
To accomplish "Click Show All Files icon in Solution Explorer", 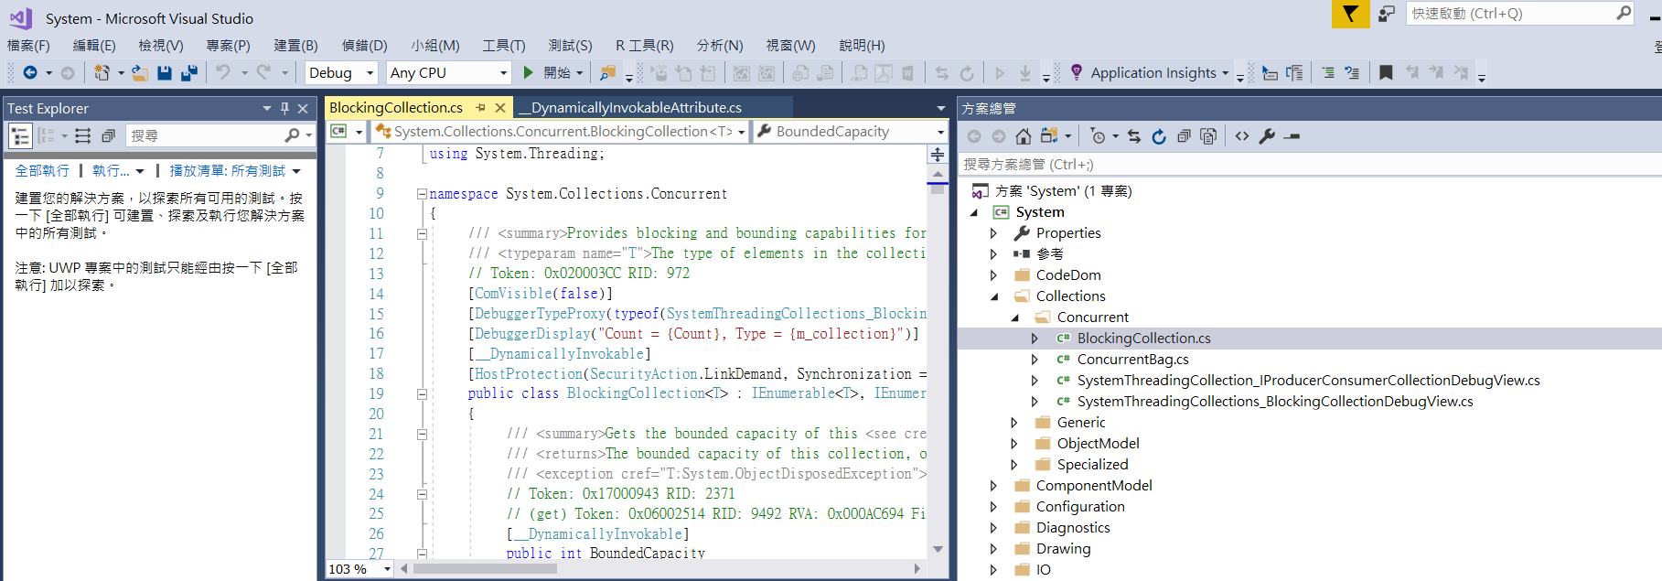I will (1208, 136).
